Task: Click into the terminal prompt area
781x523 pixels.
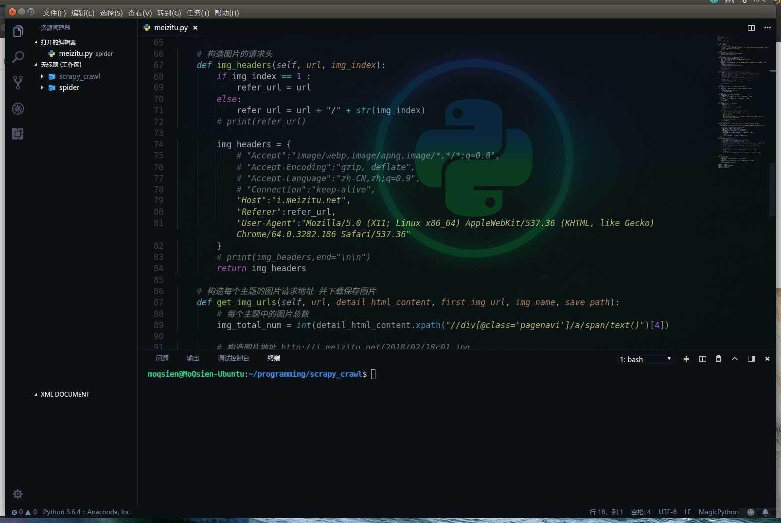Action: 373,374
